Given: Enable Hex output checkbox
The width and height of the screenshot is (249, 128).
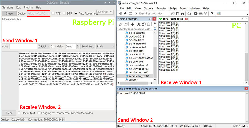Looking at the screenshot, I should [x=19, y=113].
